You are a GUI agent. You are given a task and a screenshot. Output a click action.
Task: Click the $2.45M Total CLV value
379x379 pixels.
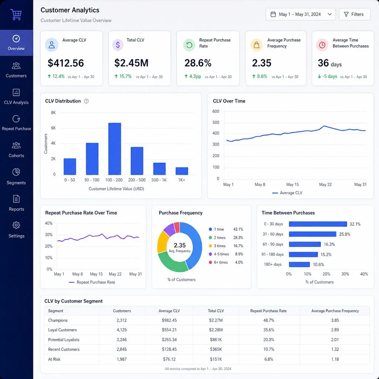click(131, 63)
